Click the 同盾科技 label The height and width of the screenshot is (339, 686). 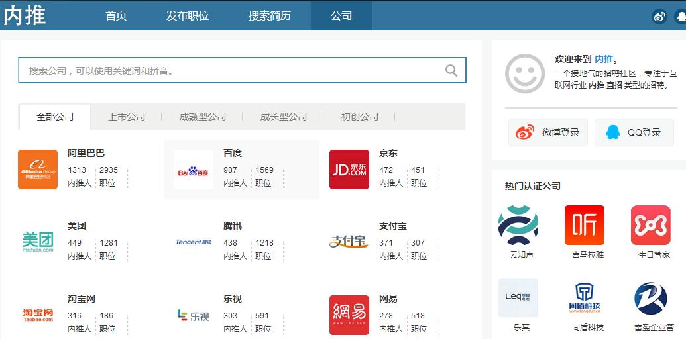pyautogui.click(x=587, y=327)
